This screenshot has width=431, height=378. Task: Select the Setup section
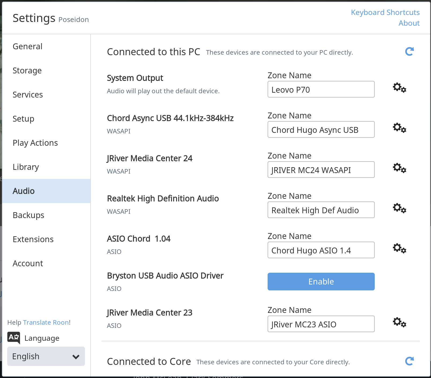(x=46, y=119)
